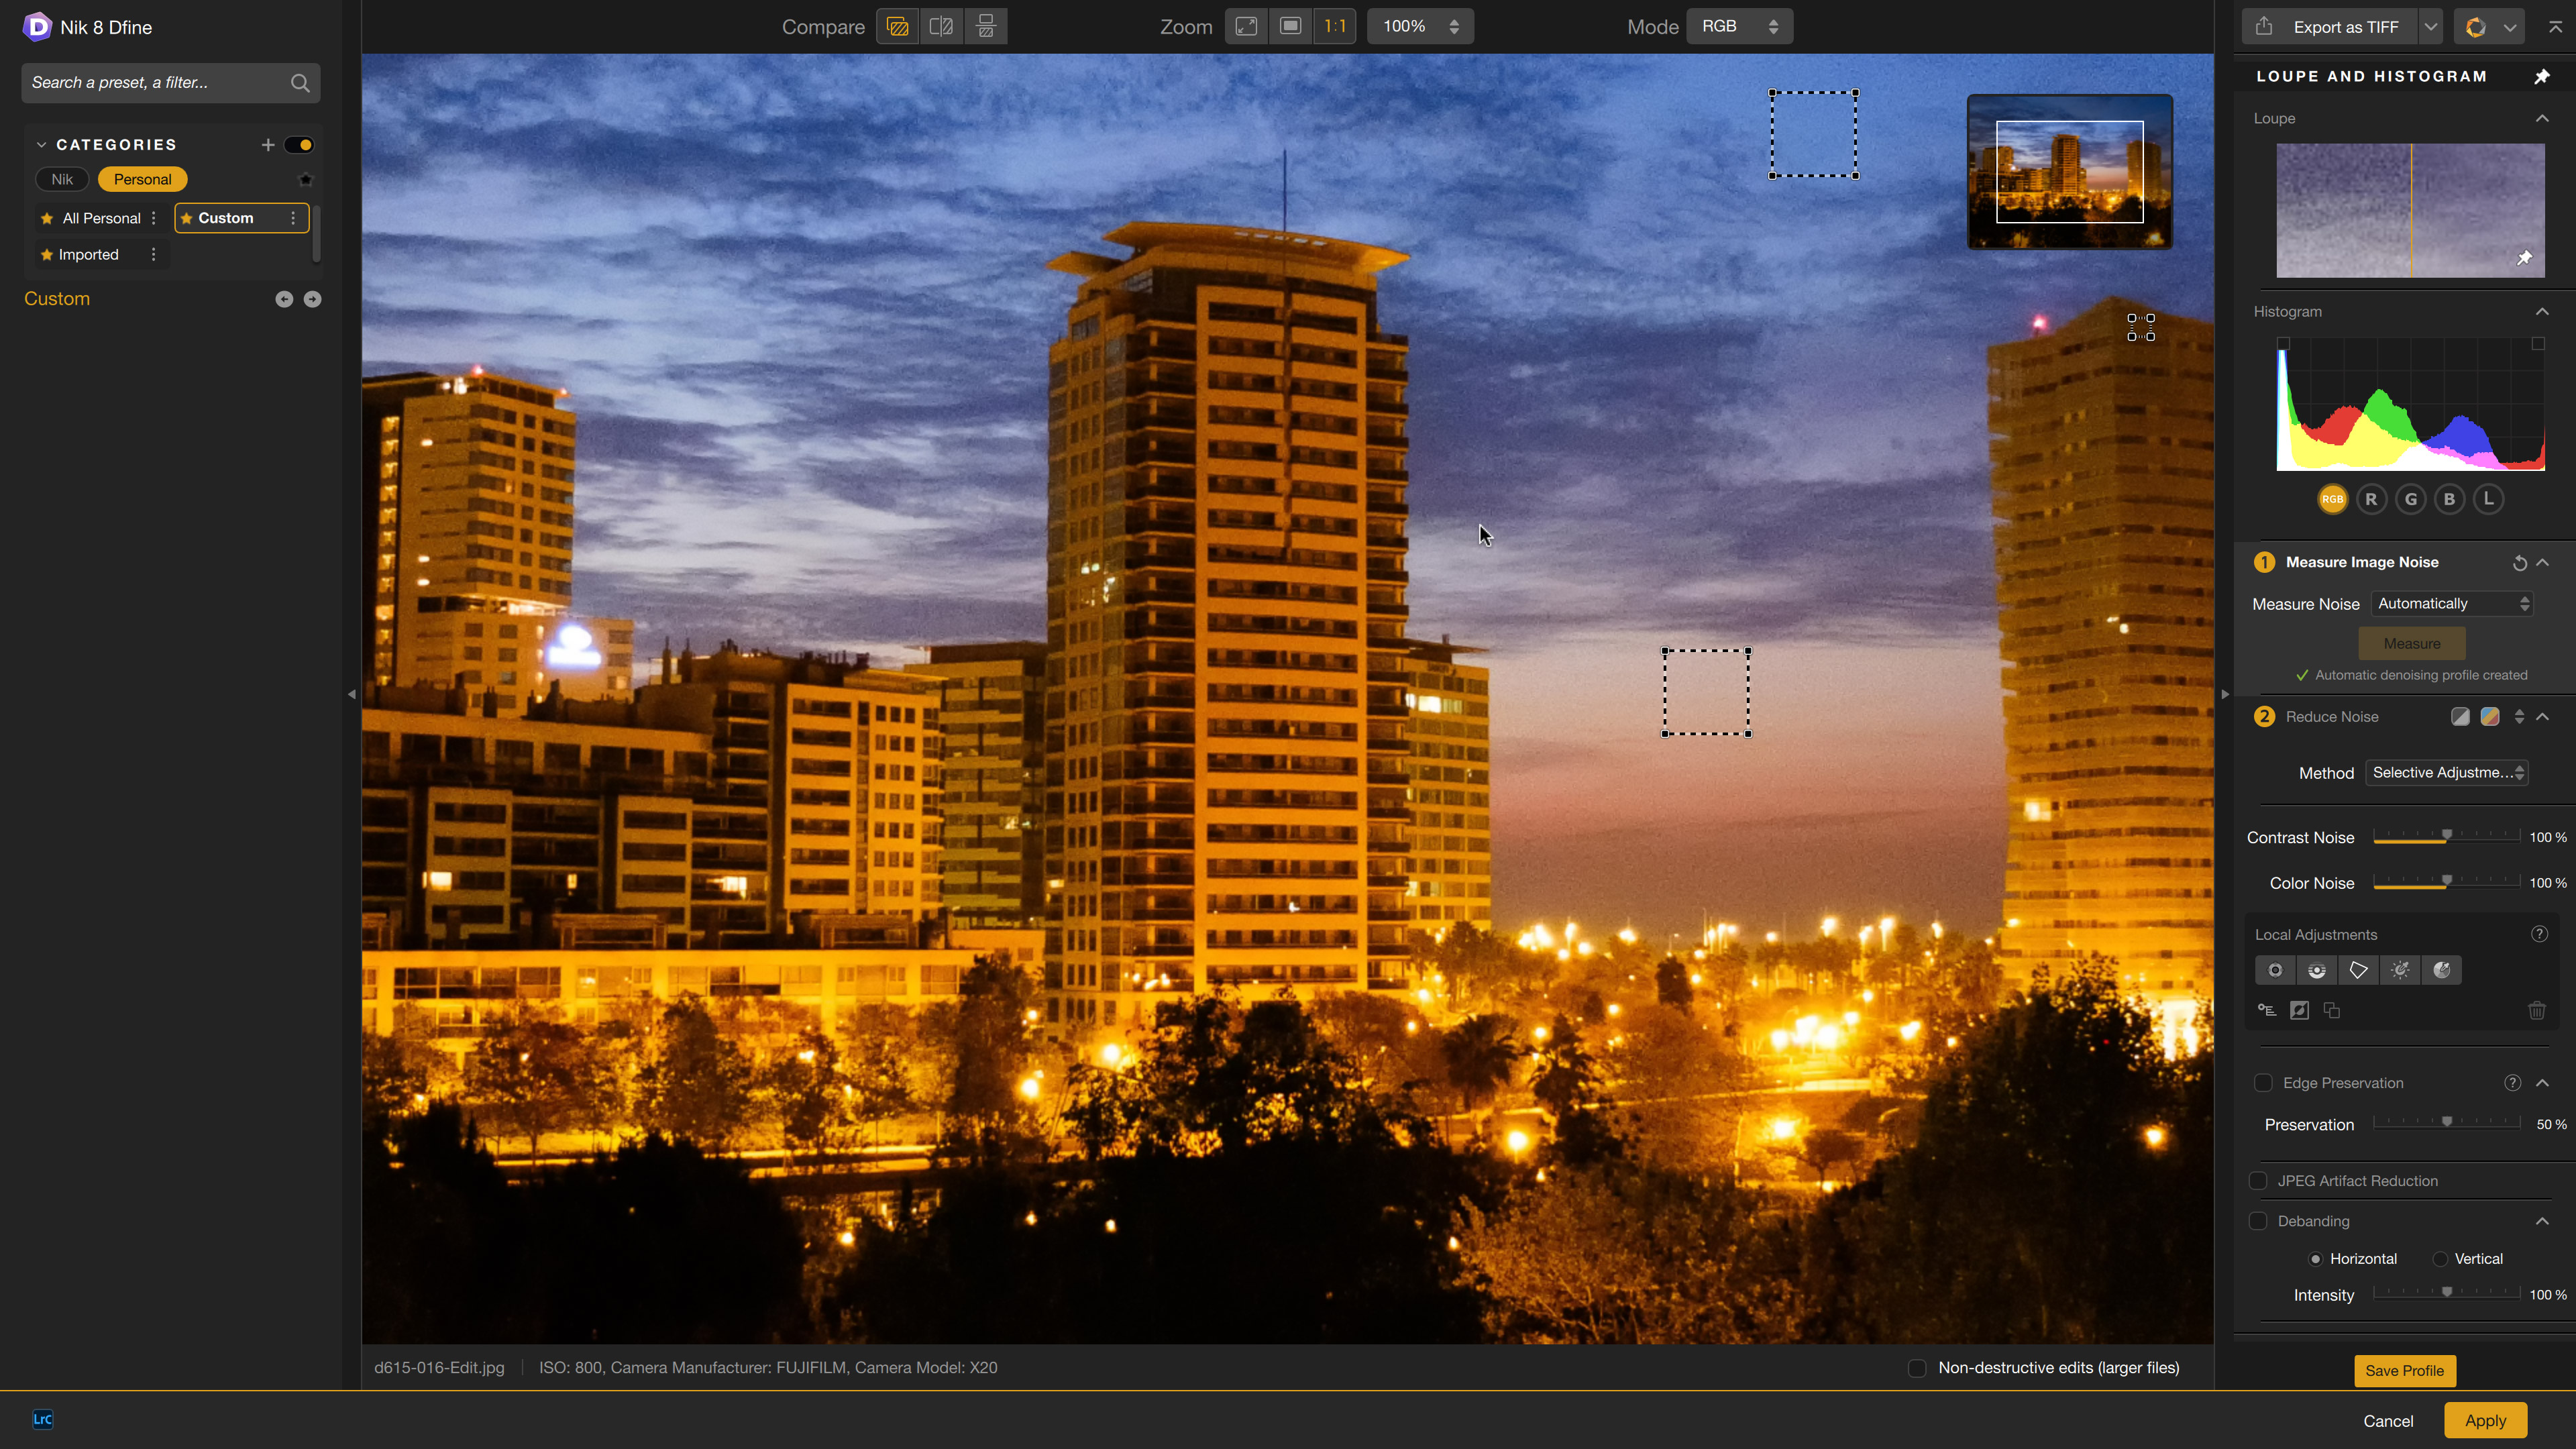Select the Control Line local adjustment tool
2576x1449 pixels.
[x=2316, y=970]
